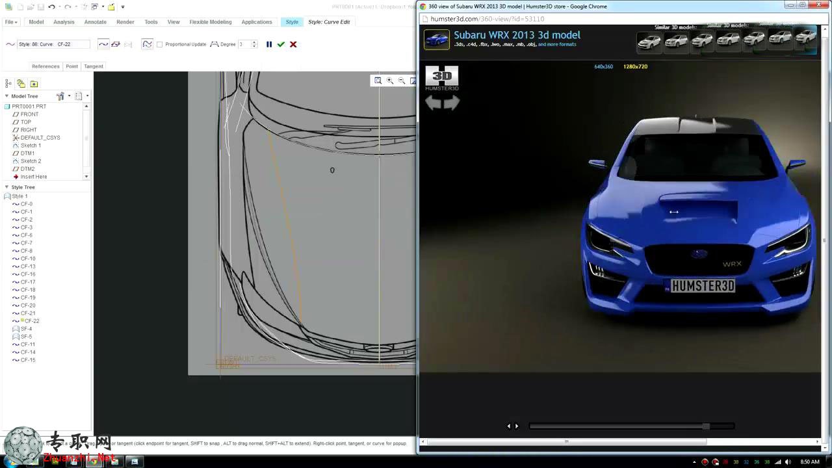The image size is (832, 468).
Task: Open the Undo history dropdown arrow
Action: [x=60, y=6]
